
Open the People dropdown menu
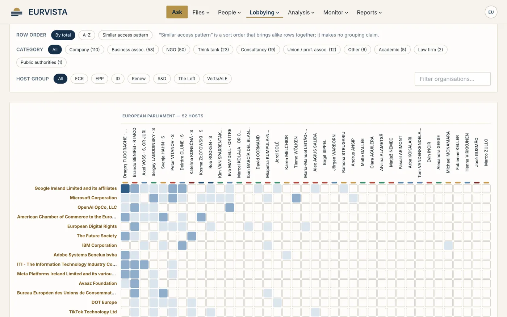(x=229, y=12)
